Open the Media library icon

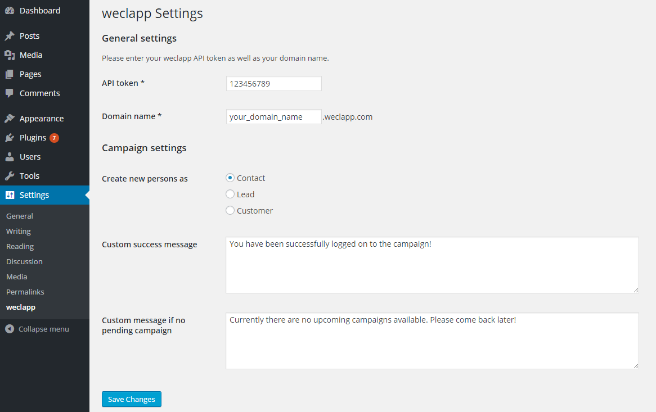click(10, 55)
